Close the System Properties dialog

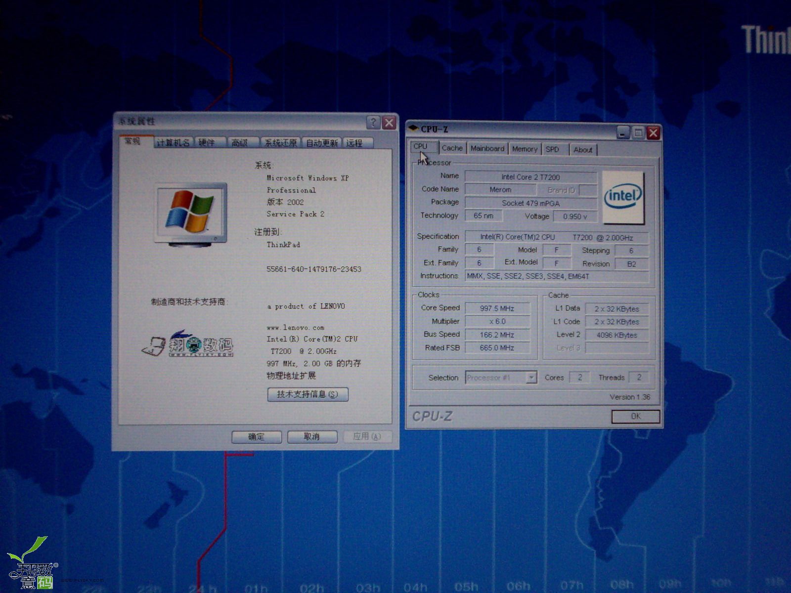tap(389, 122)
